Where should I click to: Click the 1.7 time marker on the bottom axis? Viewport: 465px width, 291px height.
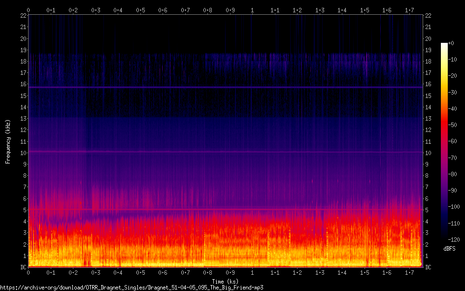coord(409,273)
